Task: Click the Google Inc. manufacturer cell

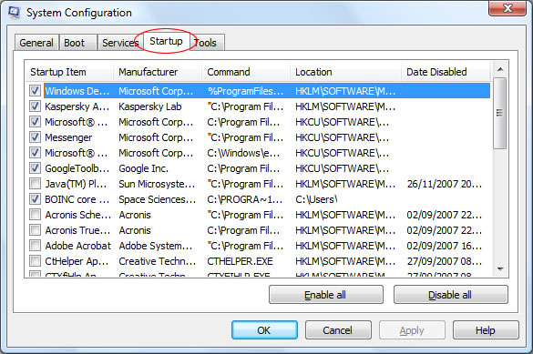Action: [x=143, y=168]
